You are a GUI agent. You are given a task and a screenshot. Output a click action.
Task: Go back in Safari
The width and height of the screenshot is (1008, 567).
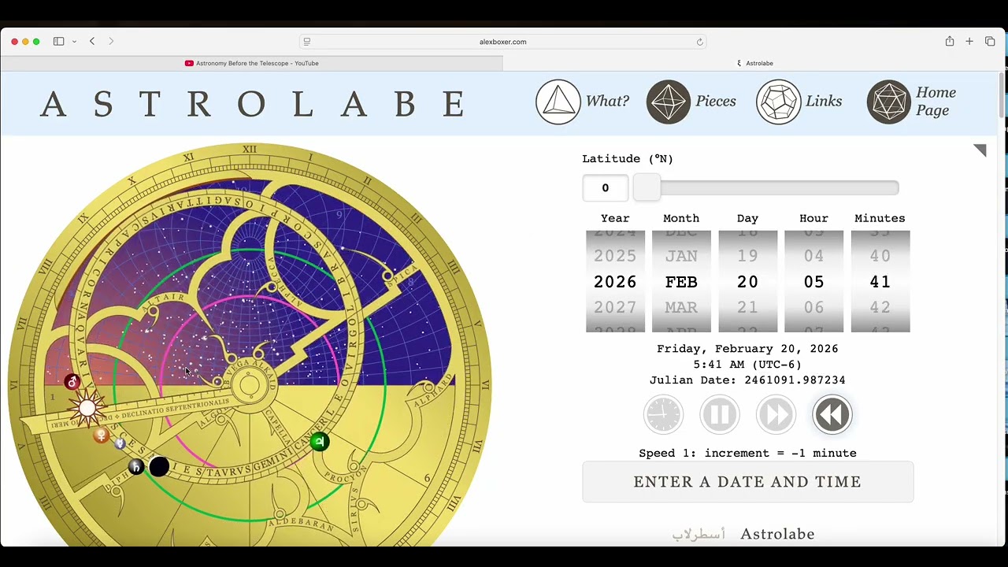point(92,42)
